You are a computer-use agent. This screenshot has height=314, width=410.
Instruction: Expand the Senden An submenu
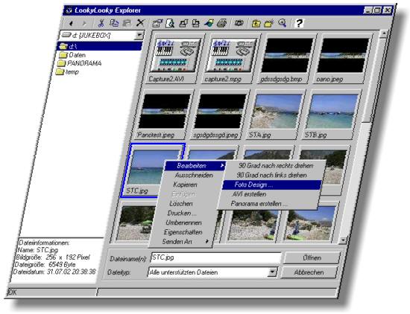[x=181, y=241]
